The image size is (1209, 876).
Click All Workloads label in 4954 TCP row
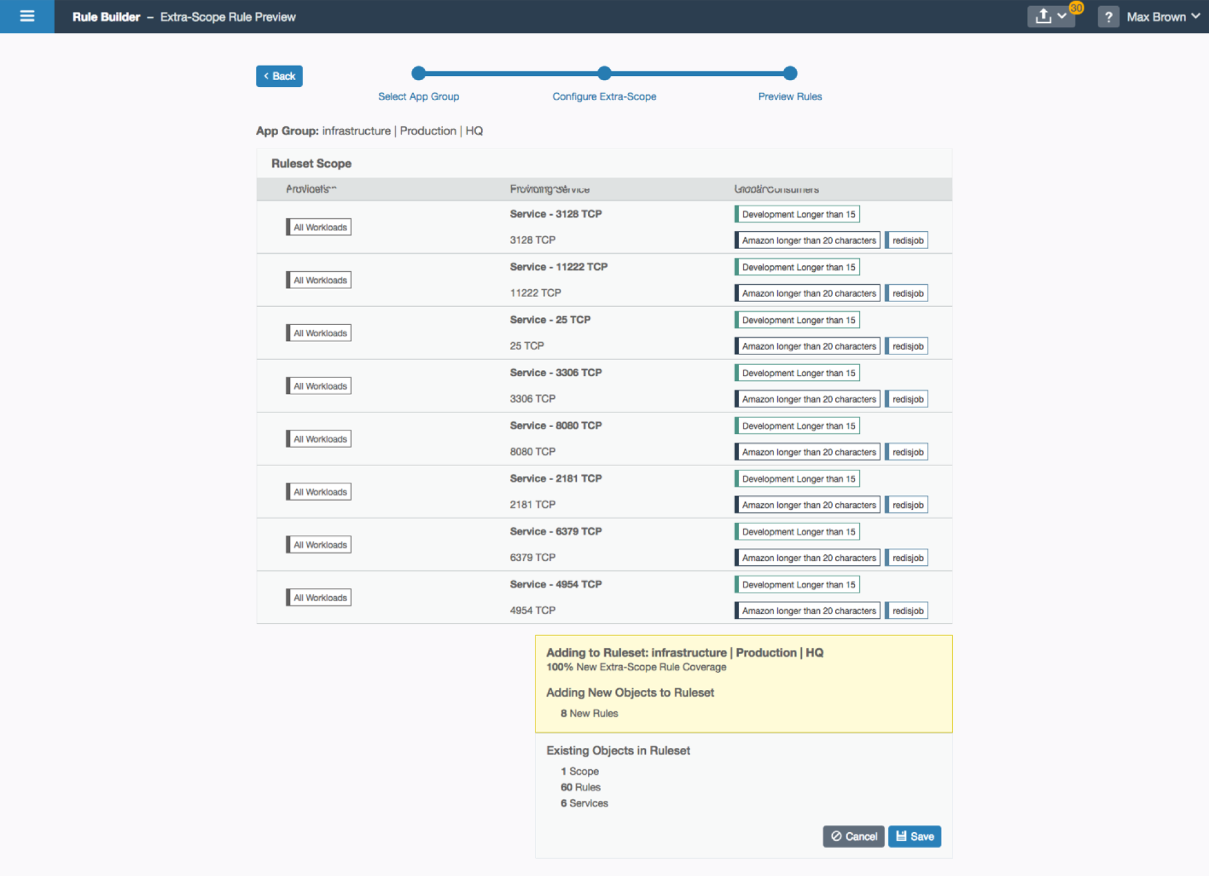(319, 597)
